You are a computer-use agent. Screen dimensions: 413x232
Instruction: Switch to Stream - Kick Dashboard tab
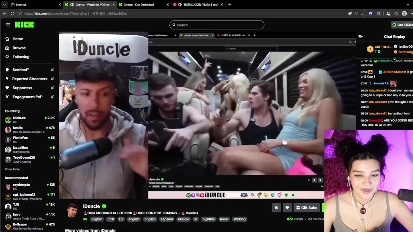pos(144,5)
